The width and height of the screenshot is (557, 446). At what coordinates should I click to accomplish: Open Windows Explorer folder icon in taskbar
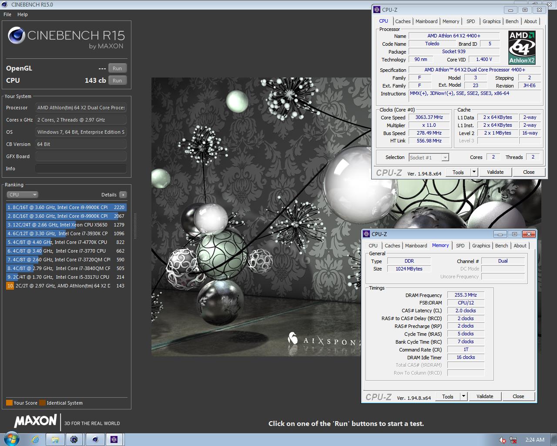pos(55,439)
